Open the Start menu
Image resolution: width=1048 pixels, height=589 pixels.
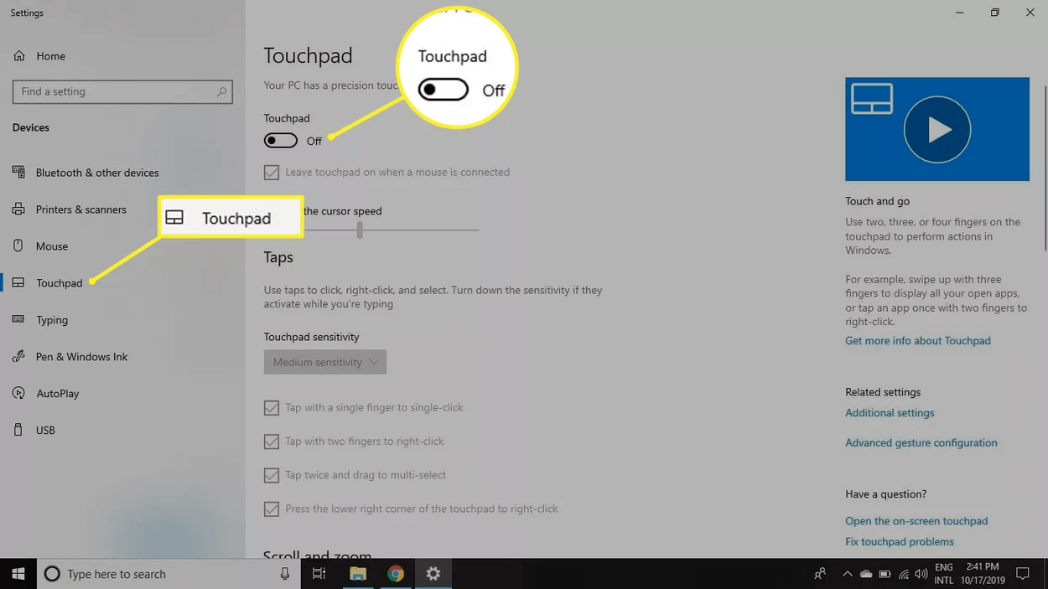point(17,573)
